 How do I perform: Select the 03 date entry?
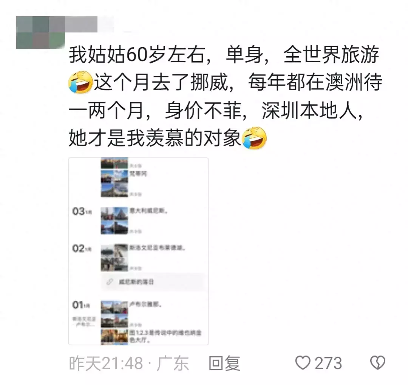pyautogui.click(x=82, y=211)
